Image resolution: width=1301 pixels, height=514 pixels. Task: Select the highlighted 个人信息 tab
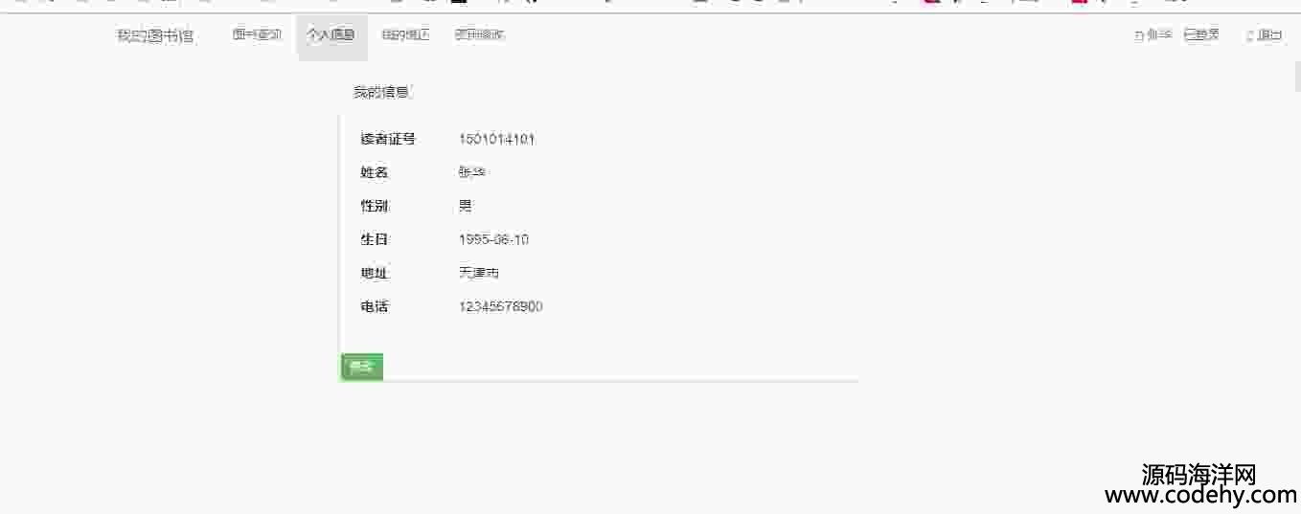click(331, 36)
